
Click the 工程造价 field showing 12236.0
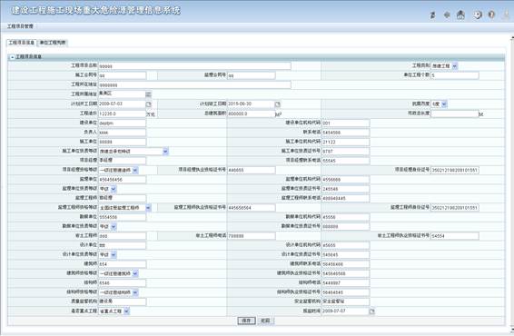(123, 114)
